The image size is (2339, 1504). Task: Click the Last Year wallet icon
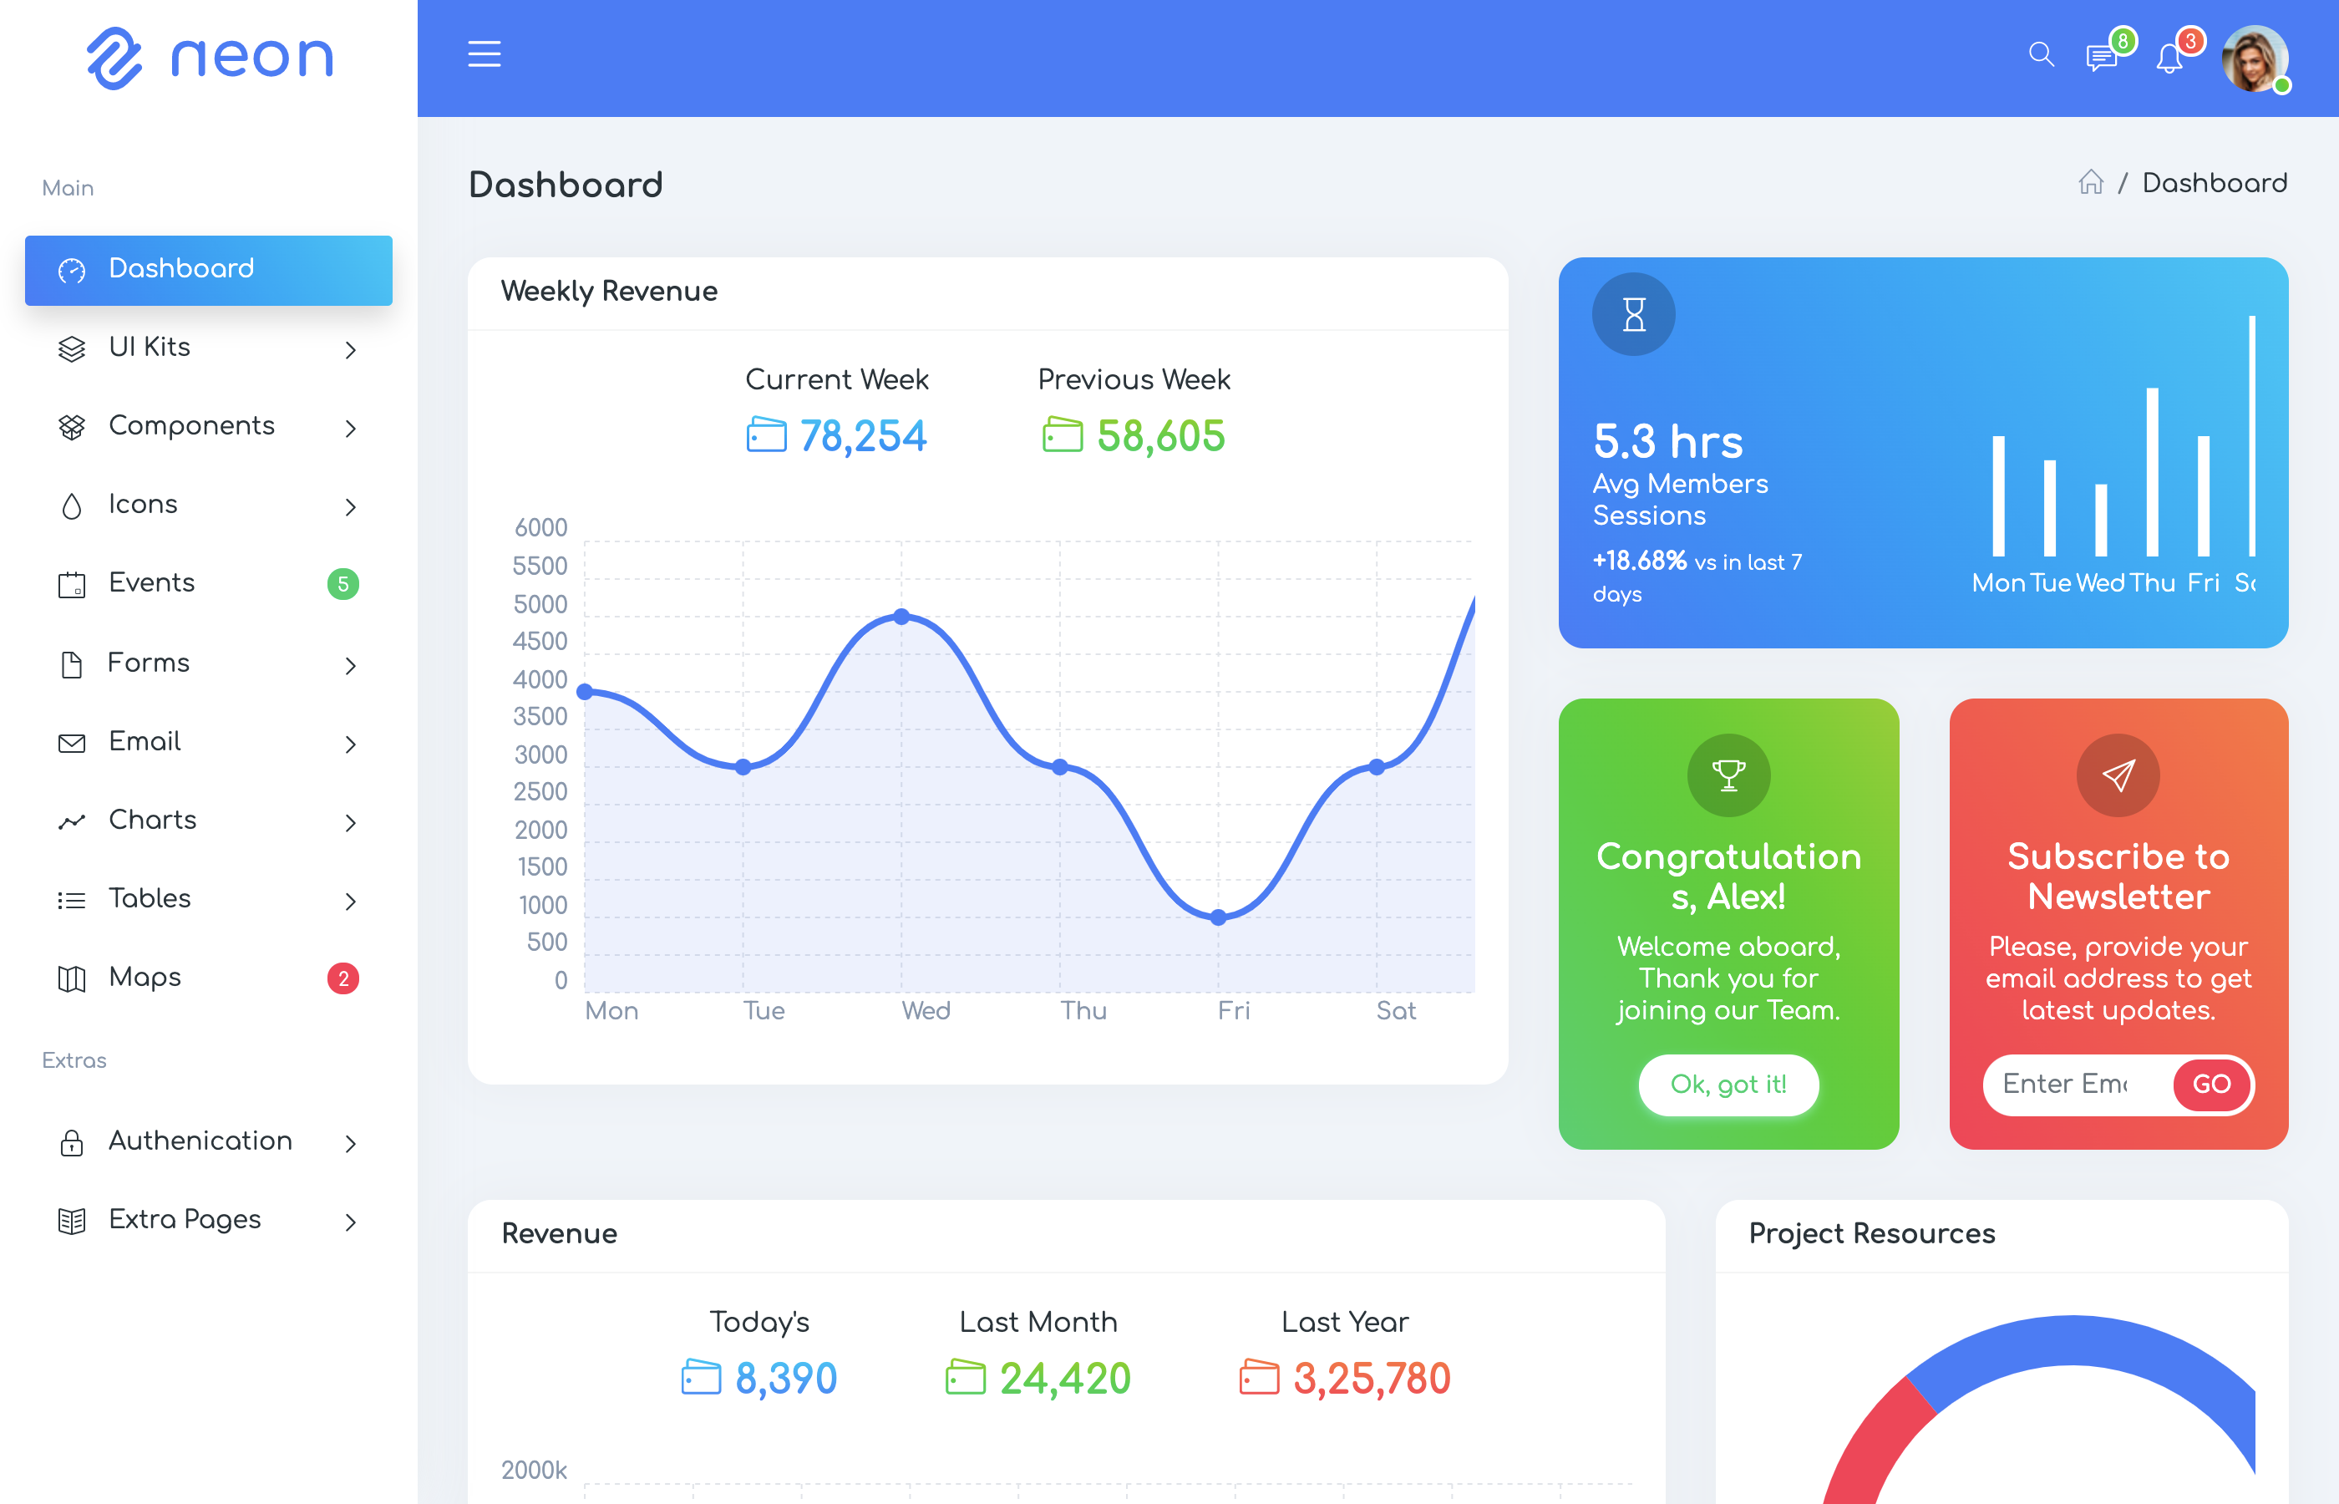click(x=1260, y=1377)
